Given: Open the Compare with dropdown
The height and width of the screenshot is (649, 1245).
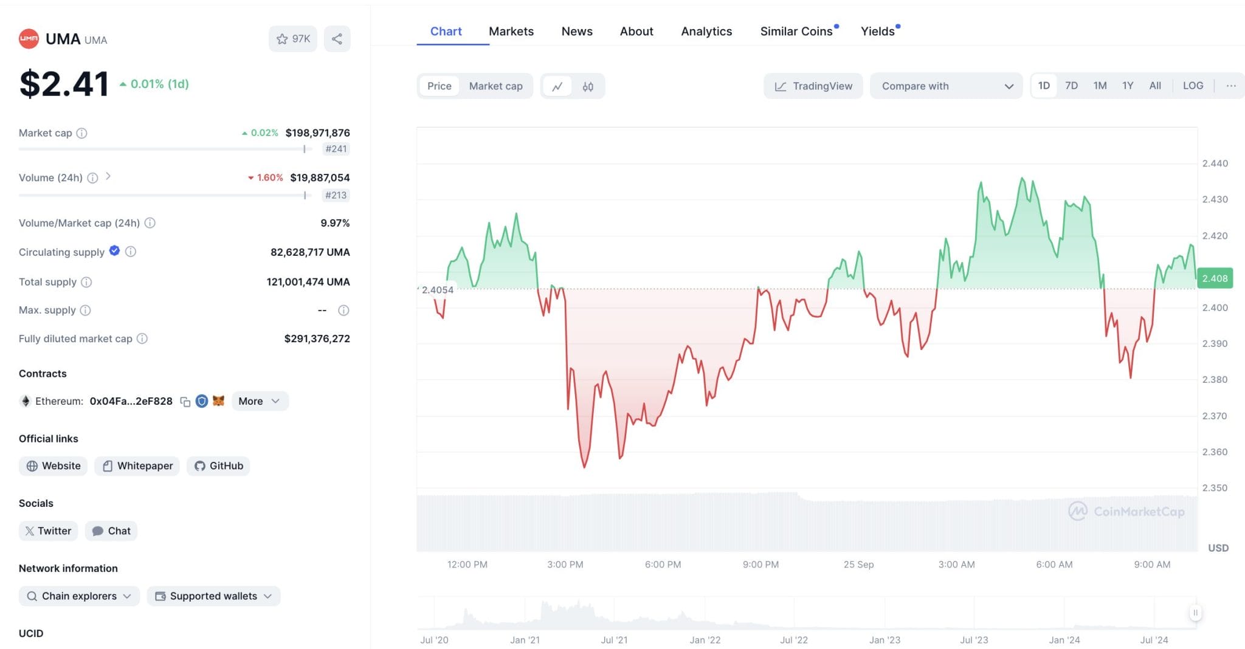Looking at the screenshot, I should point(947,86).
